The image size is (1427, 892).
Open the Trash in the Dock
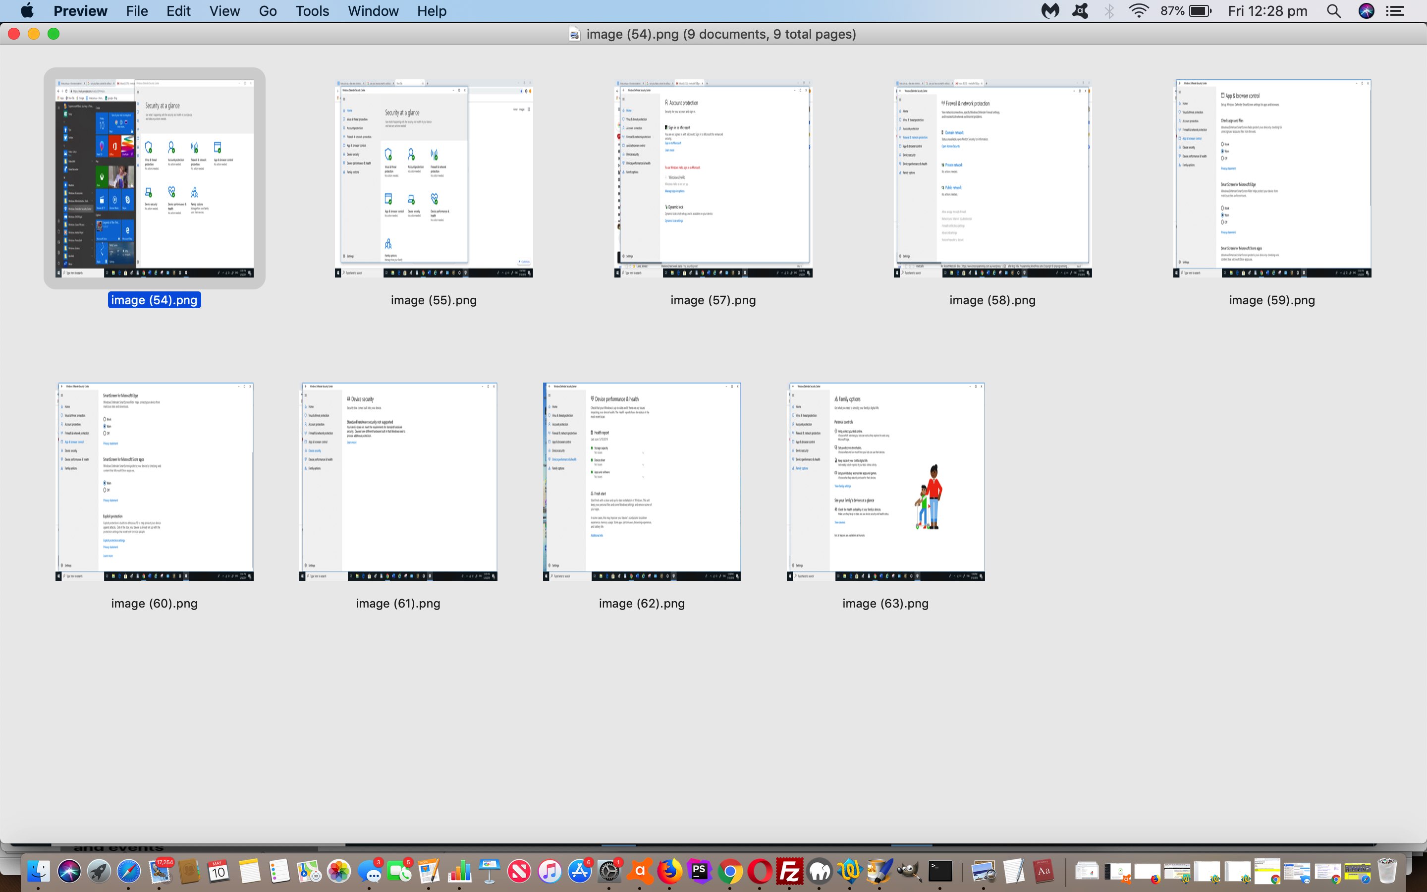(1387, 871)
